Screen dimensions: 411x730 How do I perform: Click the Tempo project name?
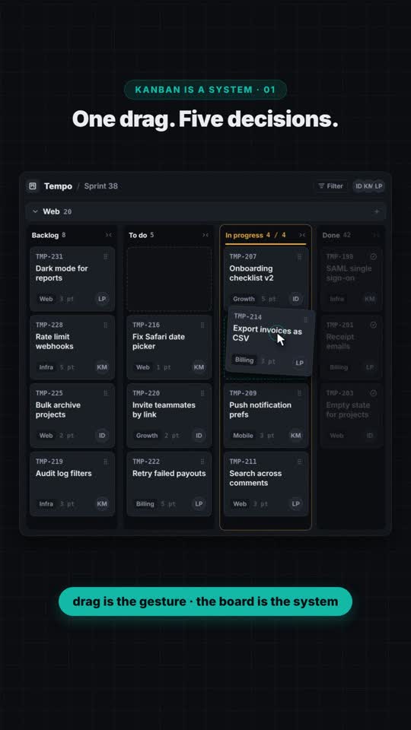coord(59,186)
